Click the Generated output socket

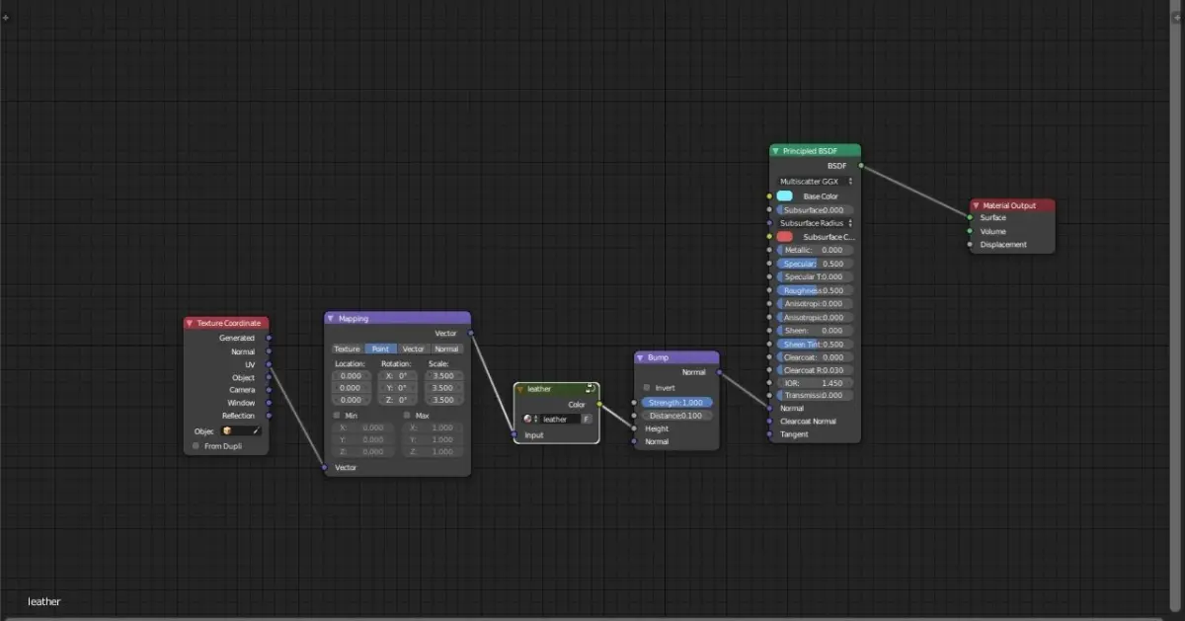[269, 338]
